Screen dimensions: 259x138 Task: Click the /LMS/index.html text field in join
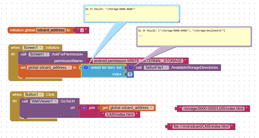click(120, 114)
